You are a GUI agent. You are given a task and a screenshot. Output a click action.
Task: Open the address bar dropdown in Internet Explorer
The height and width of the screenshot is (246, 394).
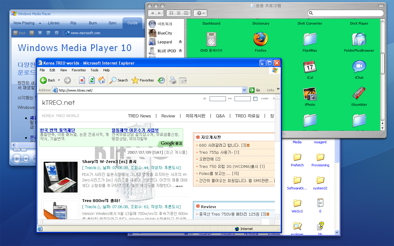244,90
